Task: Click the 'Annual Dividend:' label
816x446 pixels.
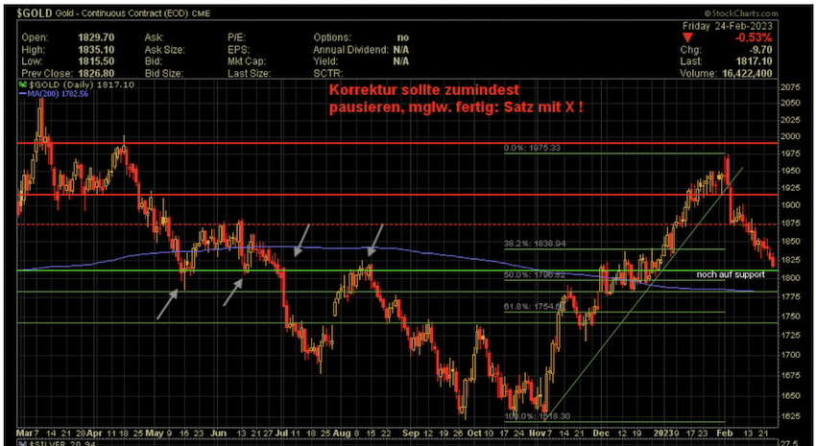Action: click(351, 50)
